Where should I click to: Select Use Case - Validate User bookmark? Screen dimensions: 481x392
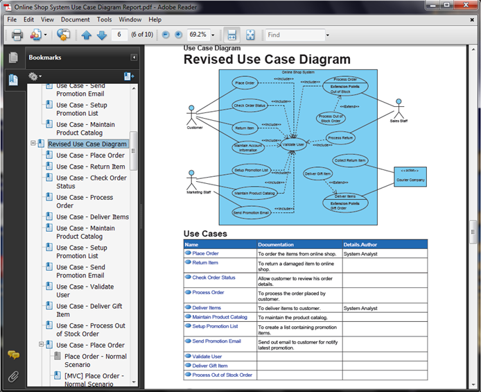[85, 291]
